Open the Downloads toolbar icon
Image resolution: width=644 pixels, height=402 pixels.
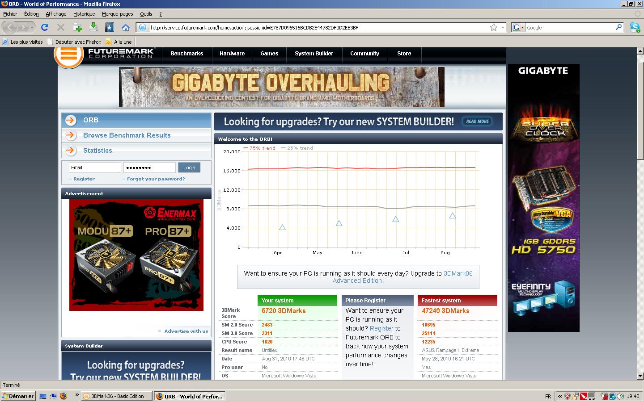pyautogui.click(x=93, y=28)
